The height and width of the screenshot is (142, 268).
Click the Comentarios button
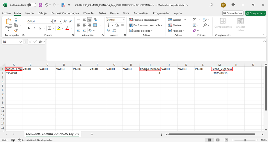[x=233, y=13]
